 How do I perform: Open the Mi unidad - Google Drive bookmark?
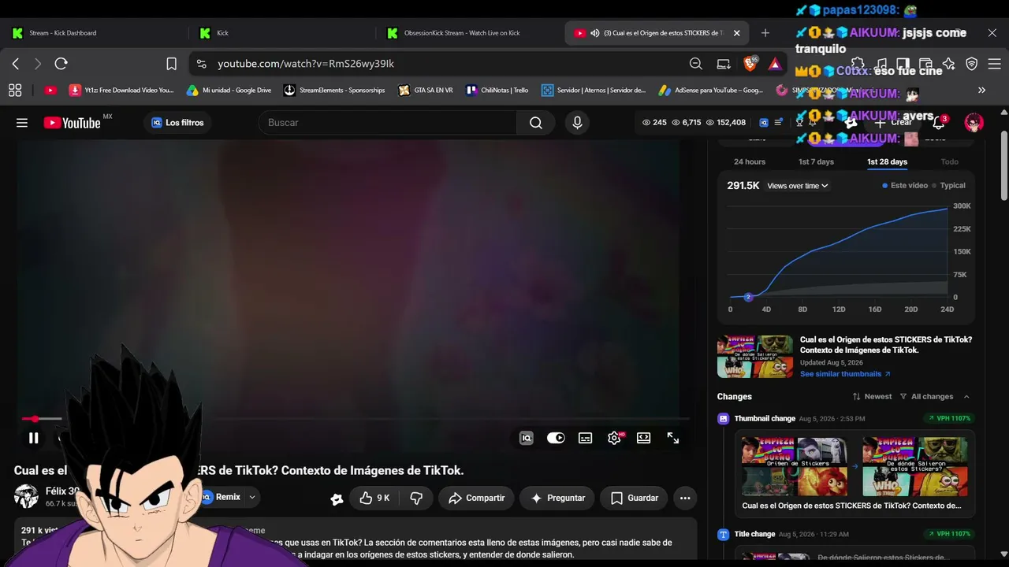tap(229, 90)
